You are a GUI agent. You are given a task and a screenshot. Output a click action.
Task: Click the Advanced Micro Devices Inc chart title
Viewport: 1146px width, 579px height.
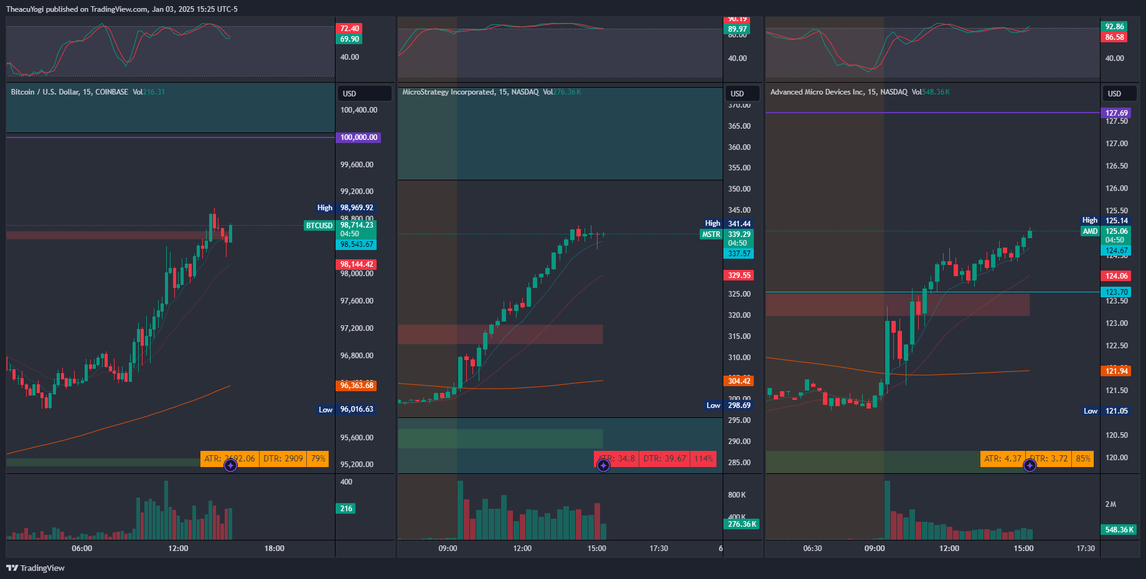839,92
